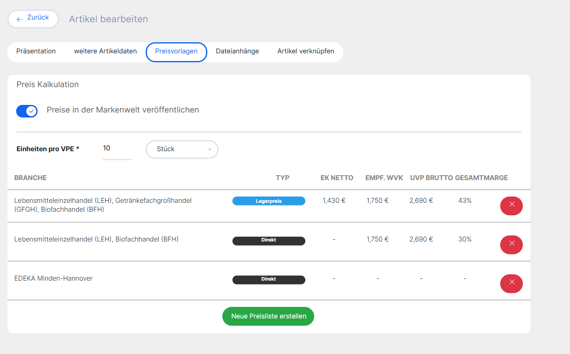
Task: Open the Präsentation tab
Action: [x=36, y=51]
